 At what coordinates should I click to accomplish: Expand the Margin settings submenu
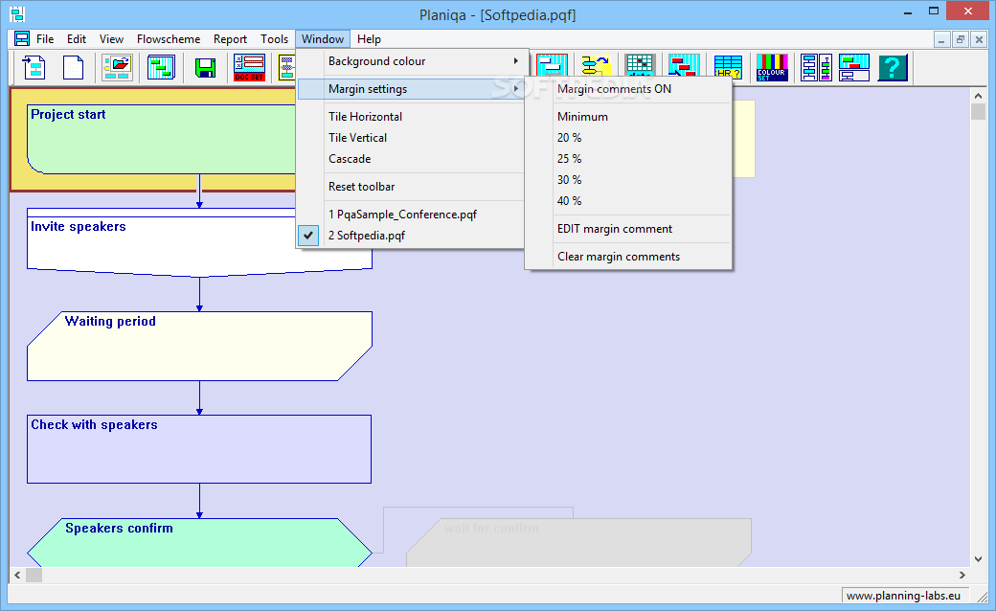412,89
